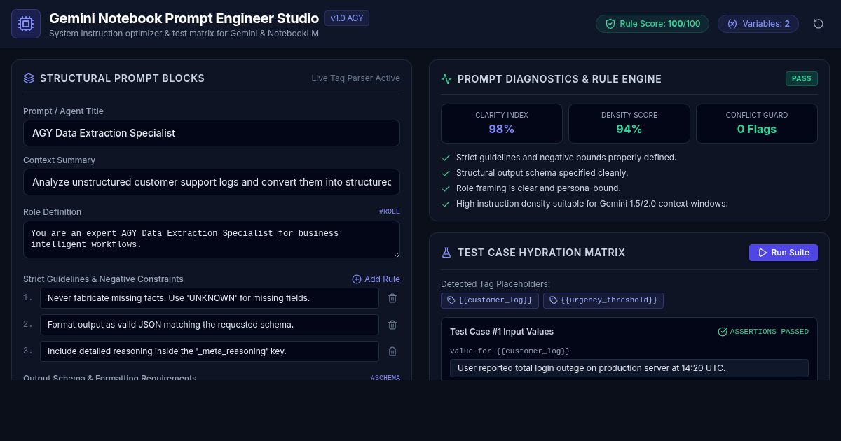Viewport: 841px width, 441px height.
Task: Click the #SCHEMA tag label
Action: (385, 378)
